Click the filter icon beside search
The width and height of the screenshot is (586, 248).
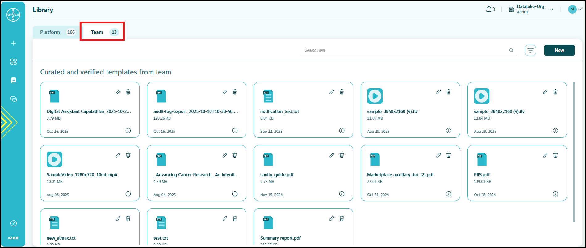tap(530, 50)
